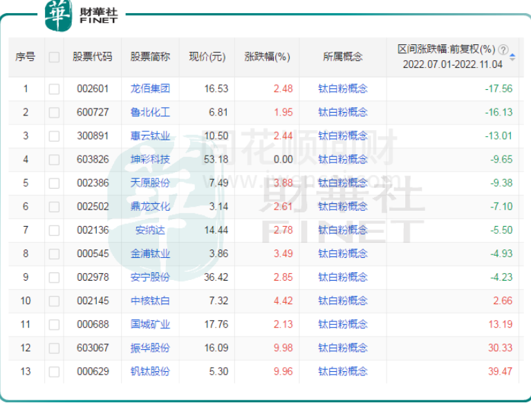Open stock link 惠云钛业
The width and height of the screenshot is (531, 412).
coord(150,135)
